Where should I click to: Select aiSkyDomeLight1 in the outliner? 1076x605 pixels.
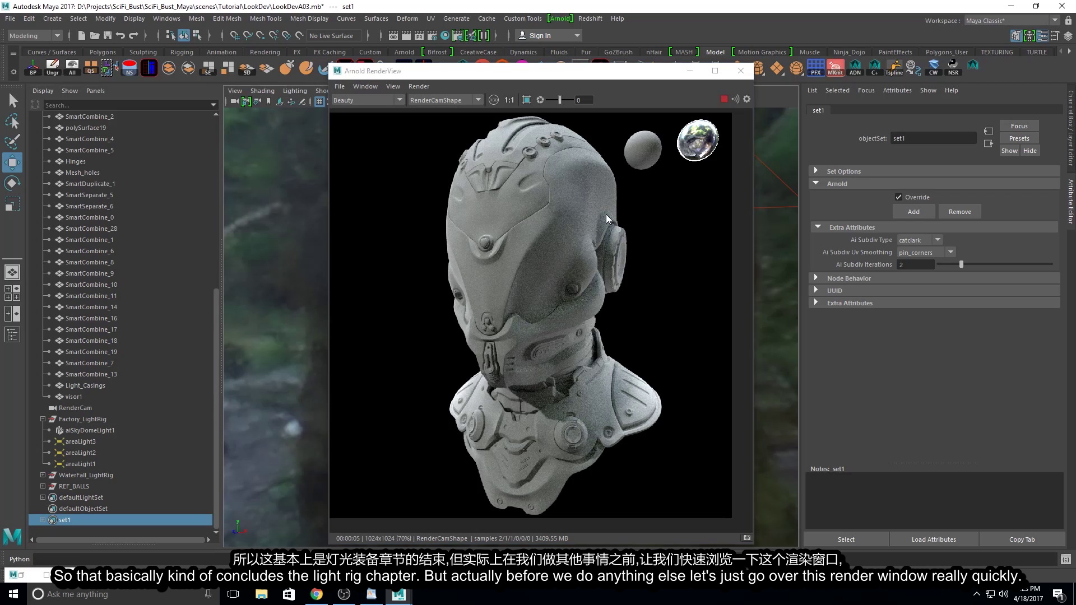click(90, 430)
